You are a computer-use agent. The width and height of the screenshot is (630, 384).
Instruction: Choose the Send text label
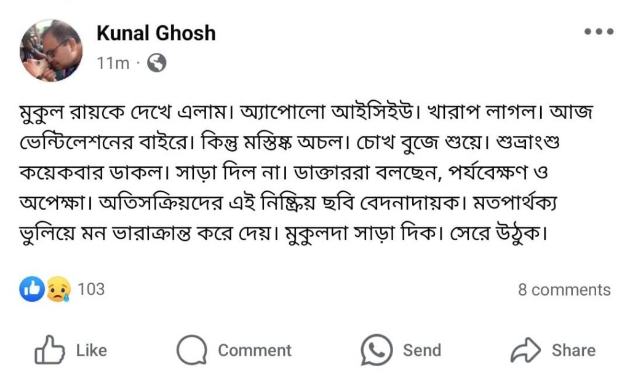click(422, 350)
